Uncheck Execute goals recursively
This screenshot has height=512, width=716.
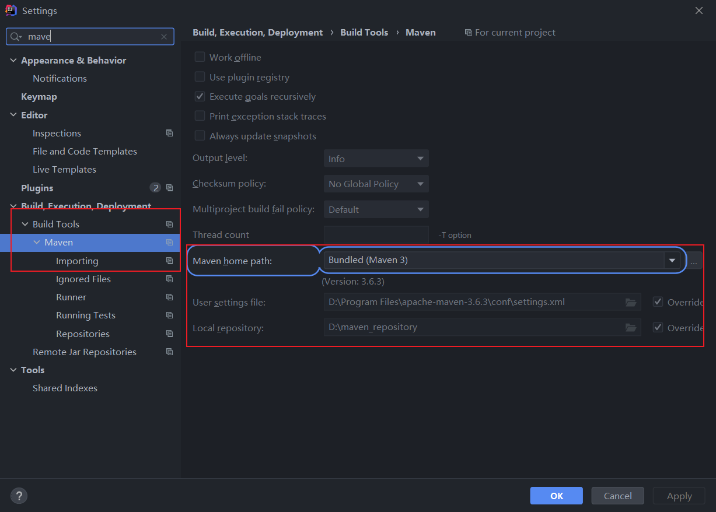tap(200, 96)
